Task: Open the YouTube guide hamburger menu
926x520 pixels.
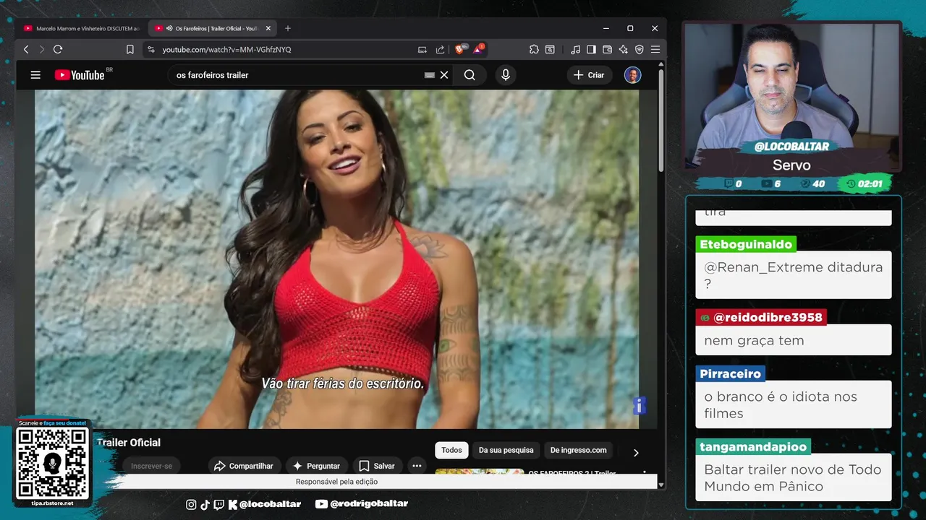Action: tap(35, 75)
